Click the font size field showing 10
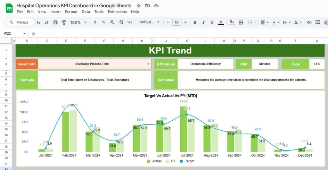The height and width of the screenshot is (170, 328). point(176,22)
